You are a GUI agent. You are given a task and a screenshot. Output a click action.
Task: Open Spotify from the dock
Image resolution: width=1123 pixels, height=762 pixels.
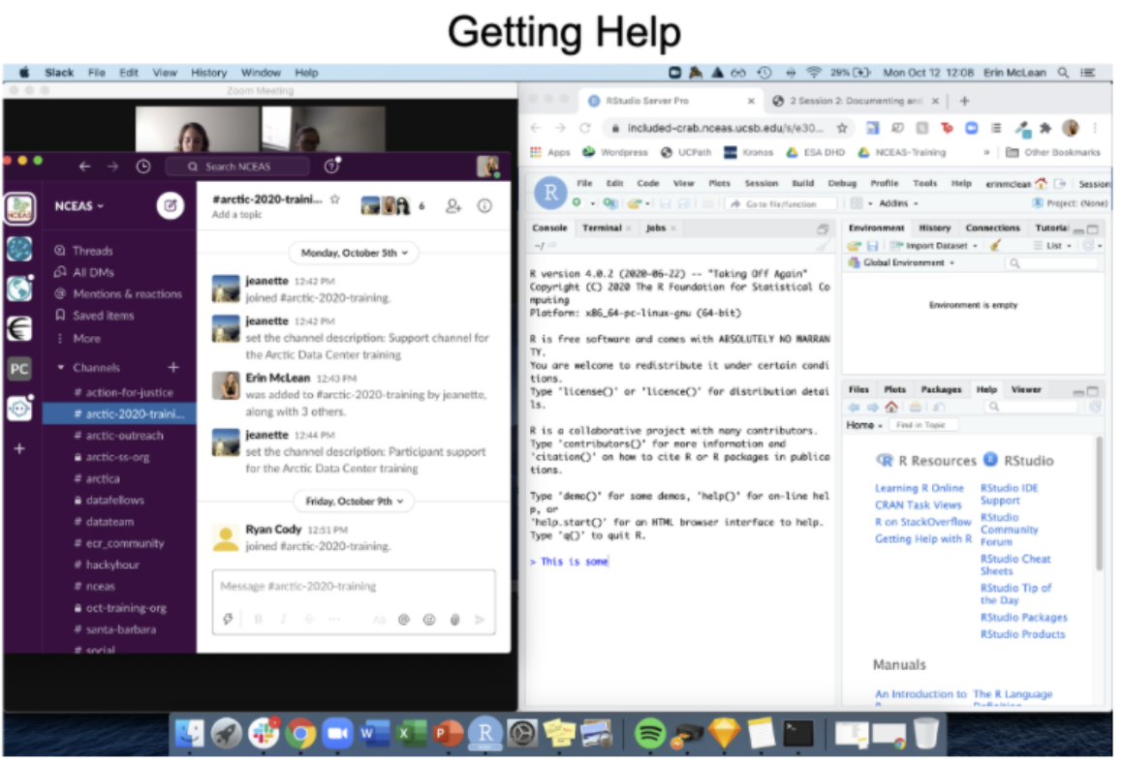click(x=649, y=733)
